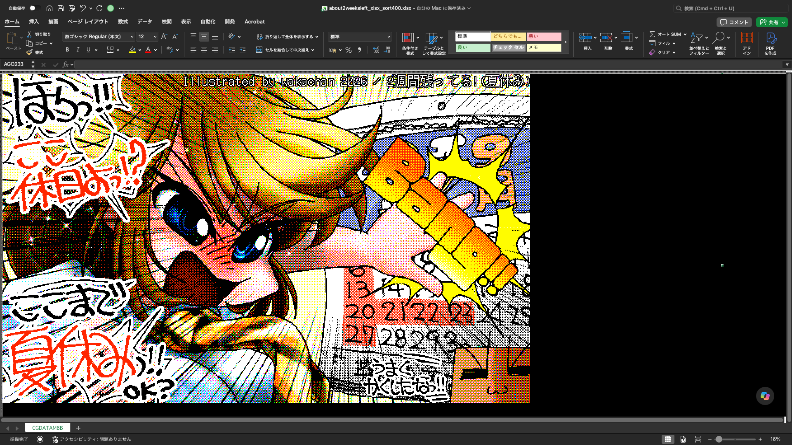
Task: Open the more options ellipsis in title bar
Action: pos(121,8)
